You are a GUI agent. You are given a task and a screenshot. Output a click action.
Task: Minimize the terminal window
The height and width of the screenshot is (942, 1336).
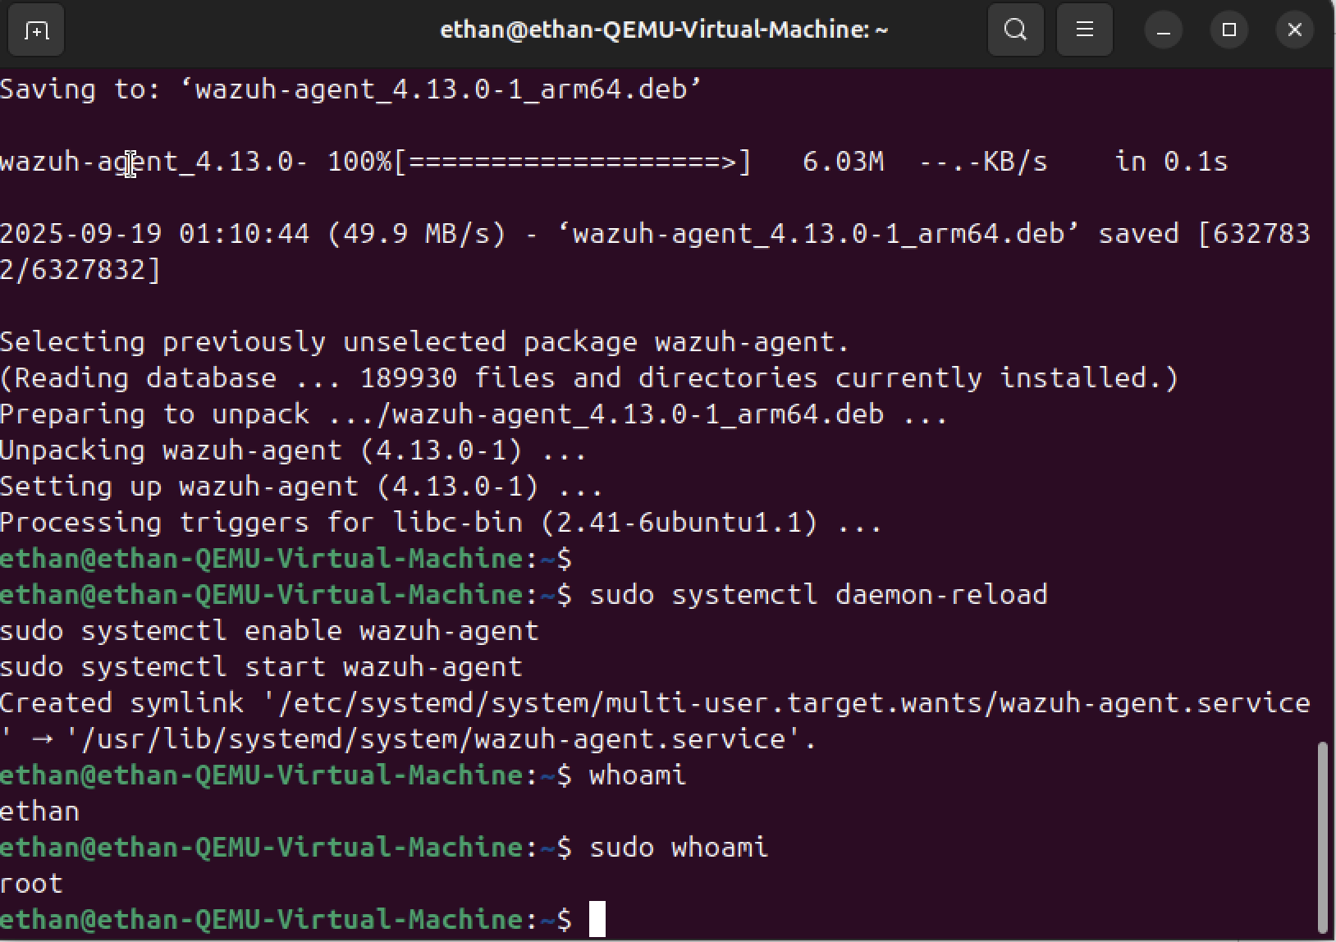(x=1163, y=30)
